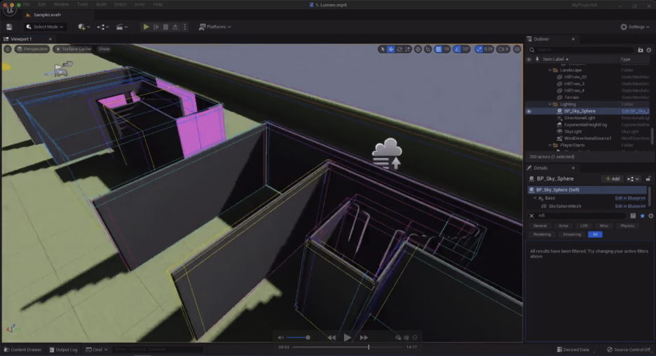This screenshot has height=356, width=656.
Task: Click Edit in Blueprint for SkySphereMesh
Action: (x=630, y=206)
